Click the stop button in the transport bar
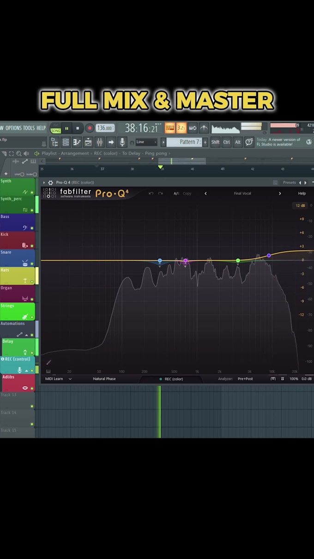Screen dimensions: 314x559 click(x=77, y=128)
